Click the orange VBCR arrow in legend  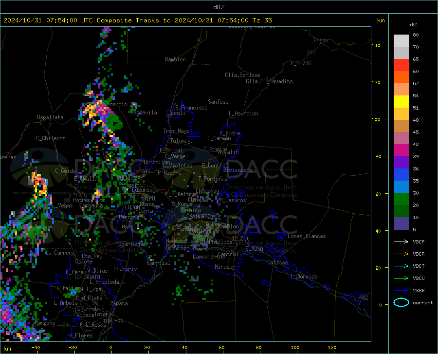(401, 254)
